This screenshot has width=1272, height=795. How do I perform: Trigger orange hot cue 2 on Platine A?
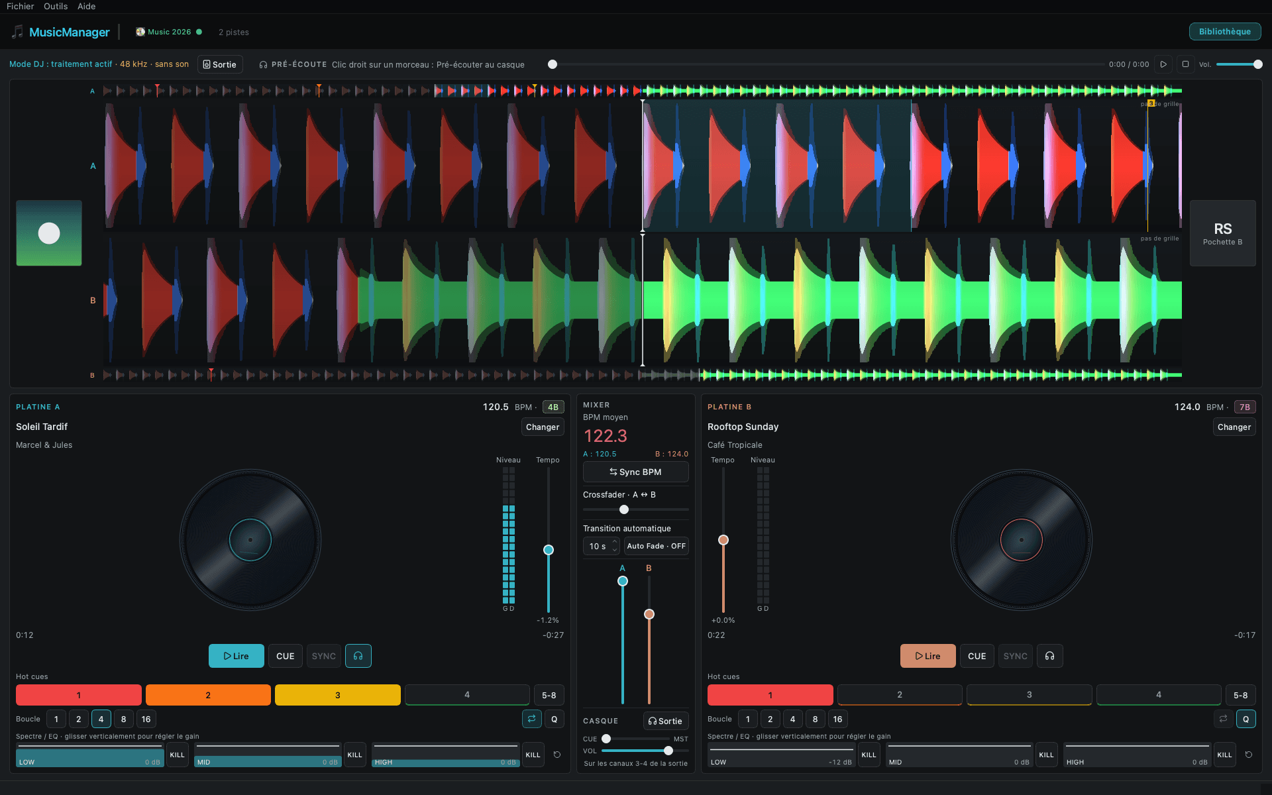[x=208, y=695]
